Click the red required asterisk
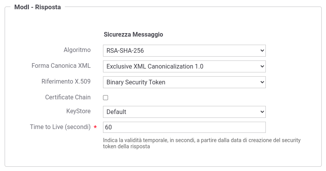The image size is (326, 171). tap(95, 127)
